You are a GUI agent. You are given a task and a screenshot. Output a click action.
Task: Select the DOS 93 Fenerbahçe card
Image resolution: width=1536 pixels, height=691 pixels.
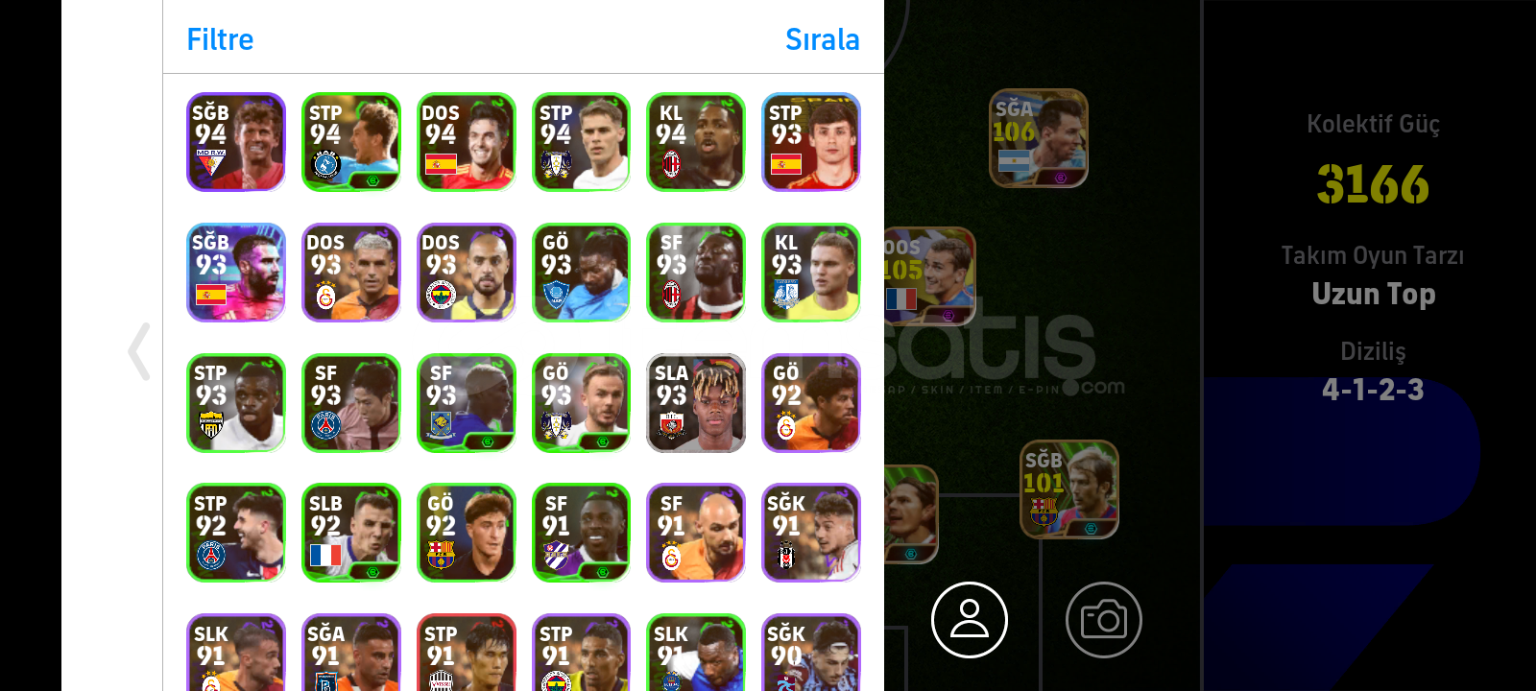tap(467, 273)
